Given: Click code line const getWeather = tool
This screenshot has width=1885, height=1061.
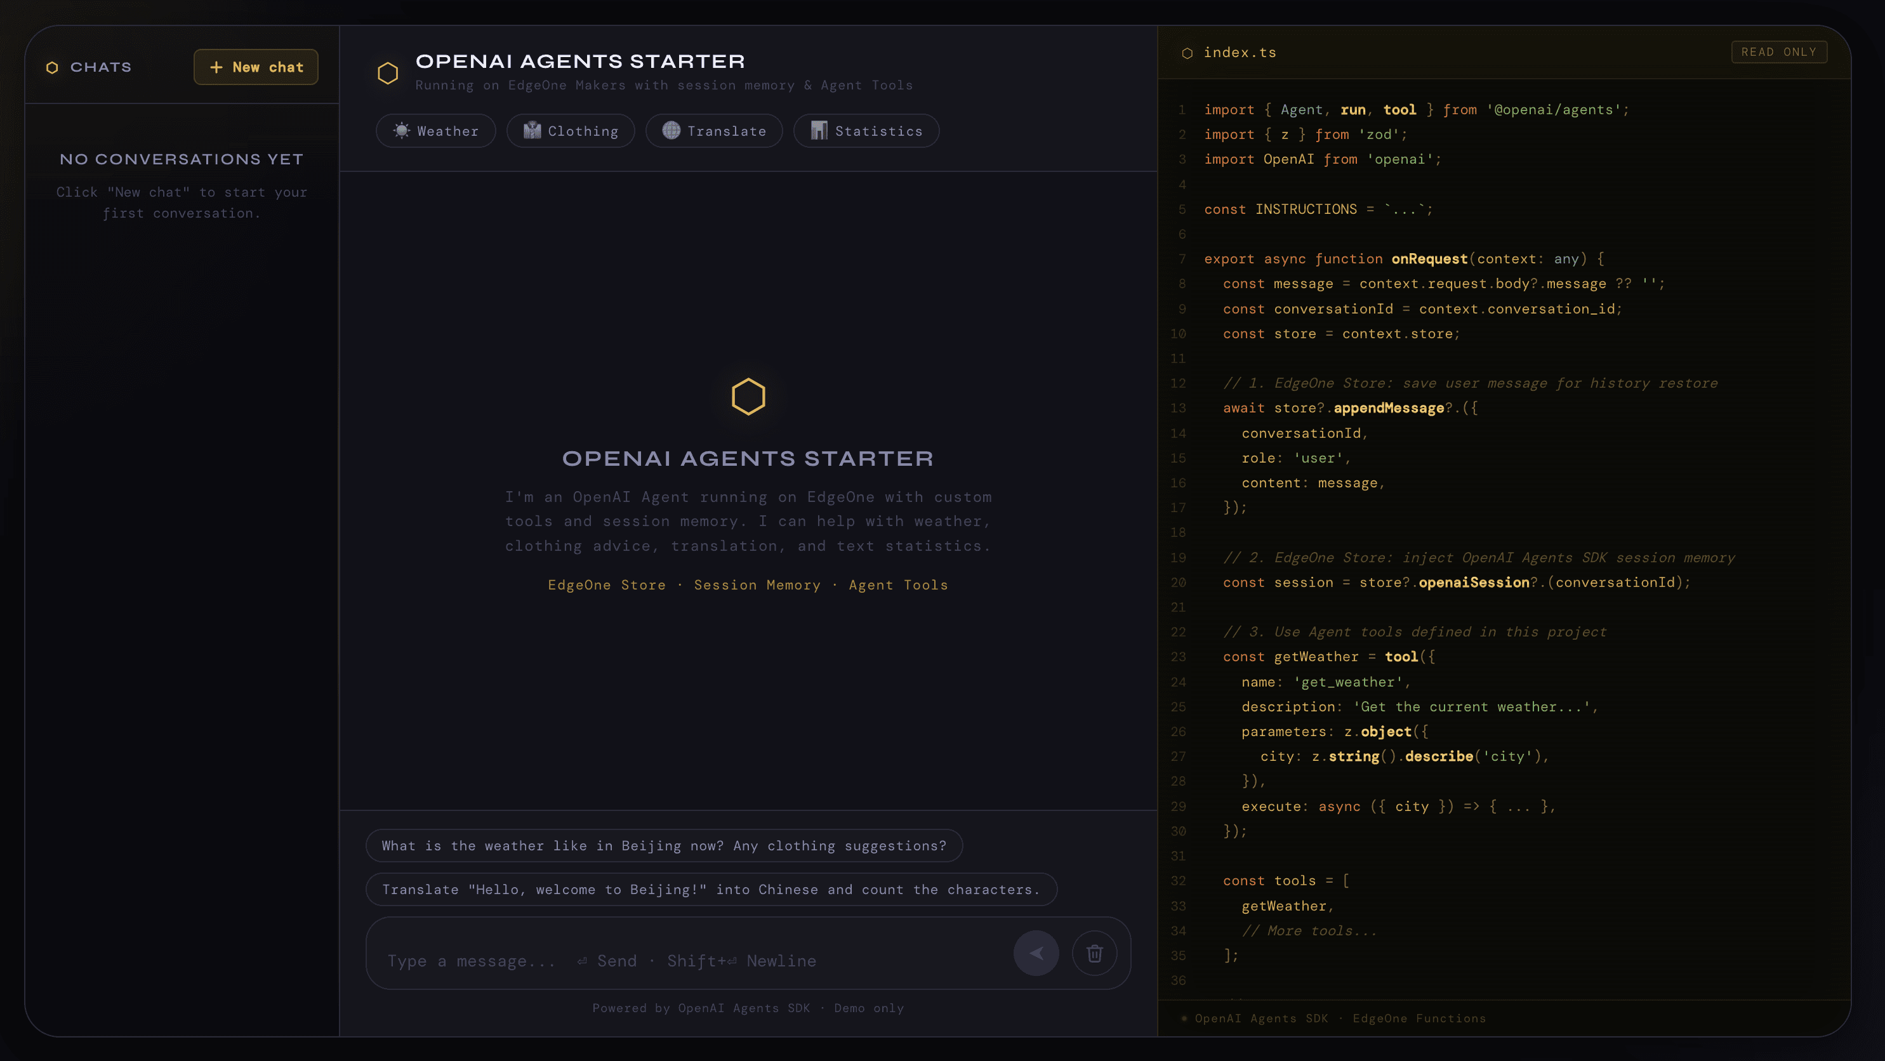Looking at the screenshot, I should [x=1329, y=657].
